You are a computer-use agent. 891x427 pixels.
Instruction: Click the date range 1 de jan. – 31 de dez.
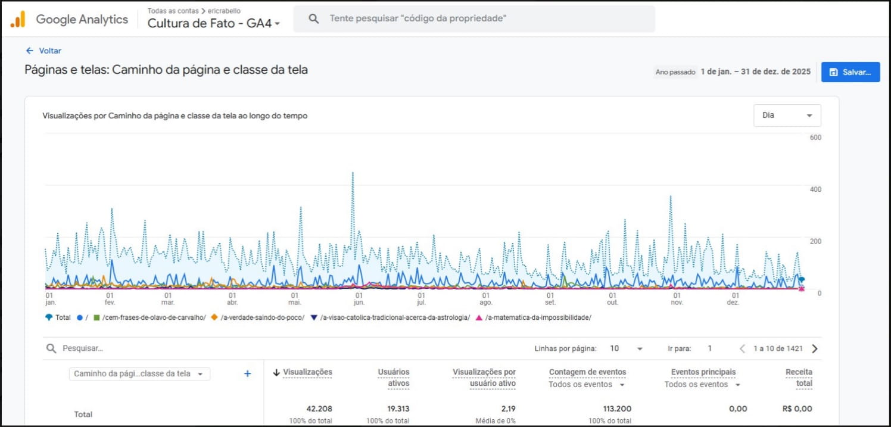point(755,71)
